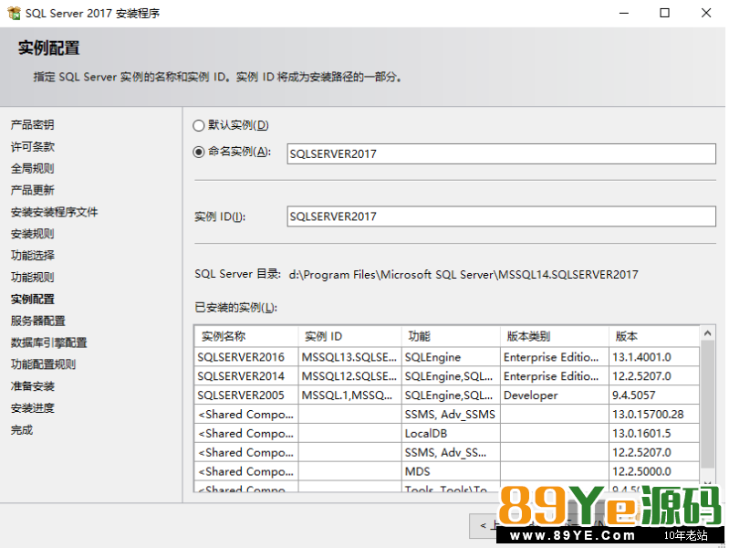Image resolution: width=729 pixels, height=548 pixels.
Task: Click the 实例 ID column header
Action: (349, 336)
